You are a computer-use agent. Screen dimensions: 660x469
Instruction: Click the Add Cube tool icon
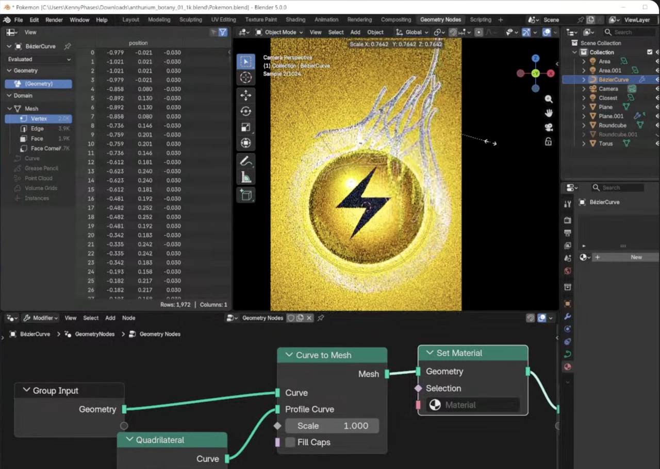click(x=246, y=195)
